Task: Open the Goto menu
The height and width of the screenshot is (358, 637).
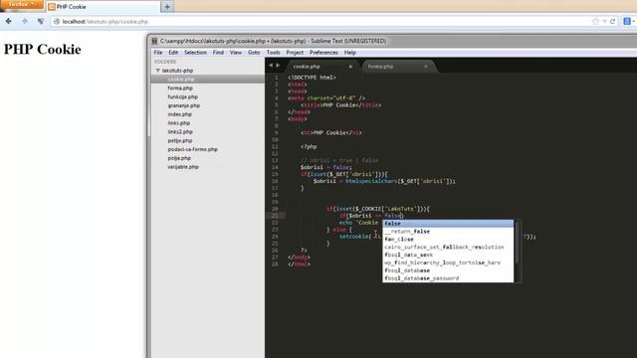Action: pyautogui.click(x=254, y=53)
